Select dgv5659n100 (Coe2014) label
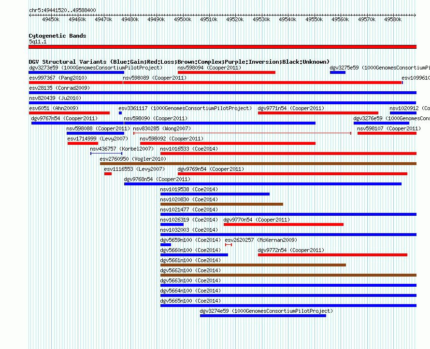Viewport: 430px width, 349px height. click(190, 240)
